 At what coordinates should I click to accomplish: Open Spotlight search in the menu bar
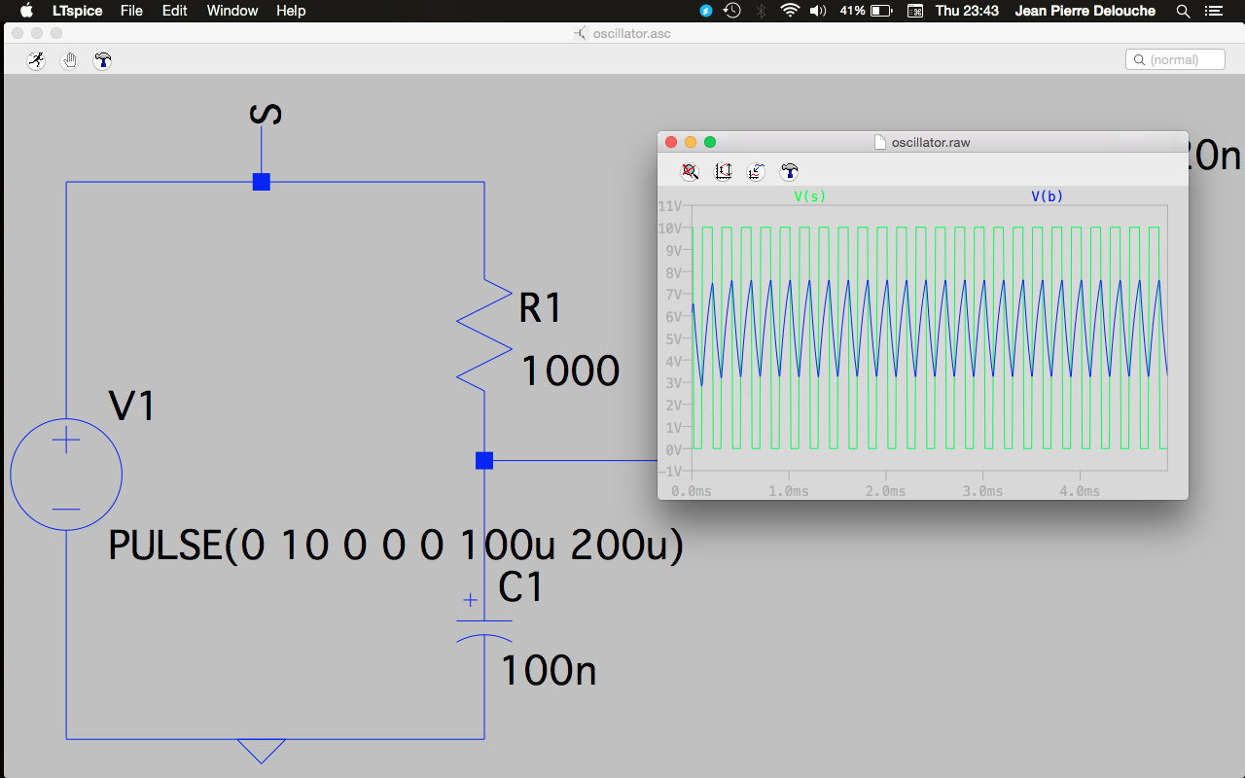1183,11
